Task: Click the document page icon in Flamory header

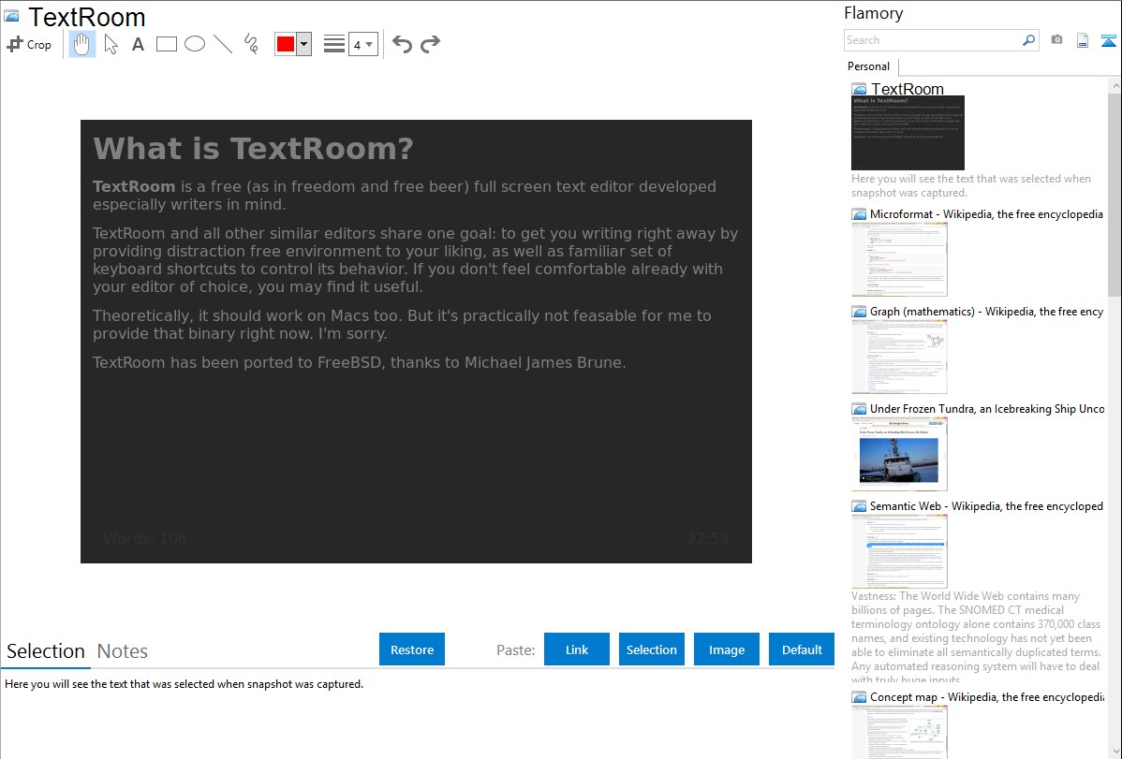Action: click(x=1083, y=40)
